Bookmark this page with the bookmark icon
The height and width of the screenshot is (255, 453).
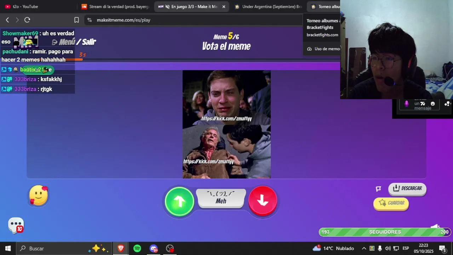point(76,20)
